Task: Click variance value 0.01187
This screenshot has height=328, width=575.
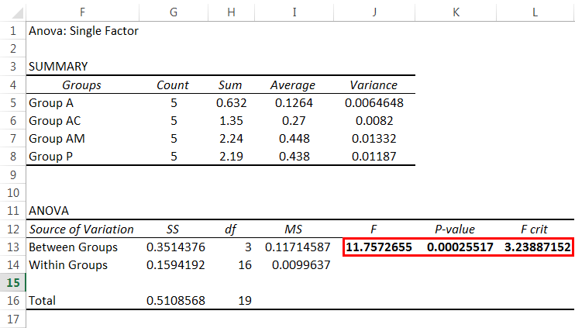Action: pyautogui.click(x=374, y=157)
